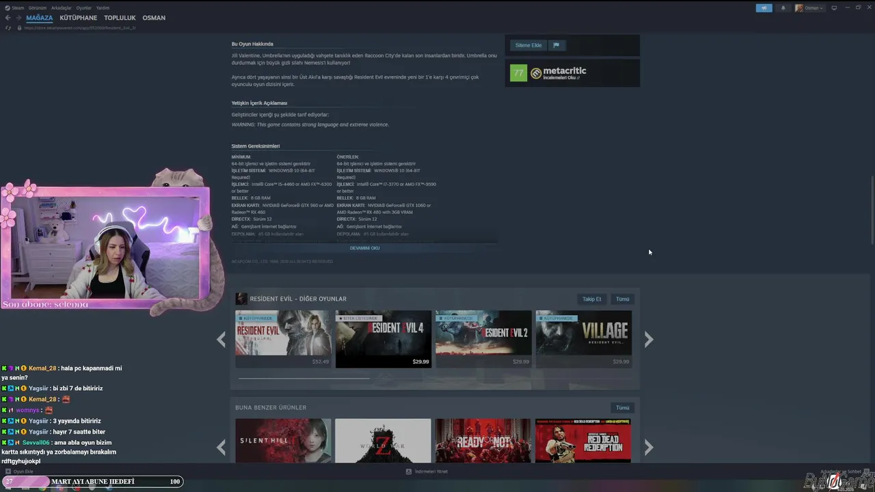The height and width of the screenshot is (492, 875).
Task: Open Arkadaşlar ve Sohbet in the bottom bar
Action: tap(840, 471)
